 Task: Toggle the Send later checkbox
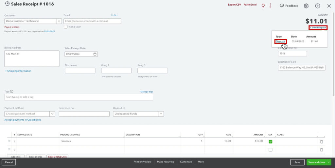click(x=66, y=27)
